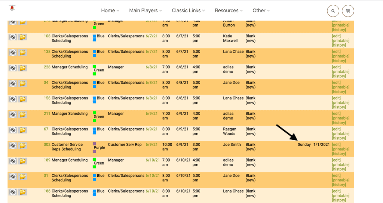Click the upper green swatch in row 211
Screen dimensions: 383x203
click(x=94, y=113)
